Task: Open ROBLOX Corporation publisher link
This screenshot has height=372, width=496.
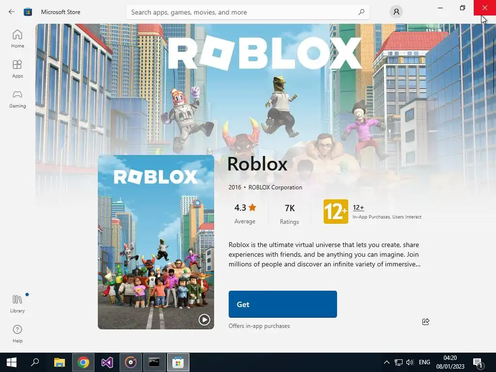Action: click(x=275, y=187)
